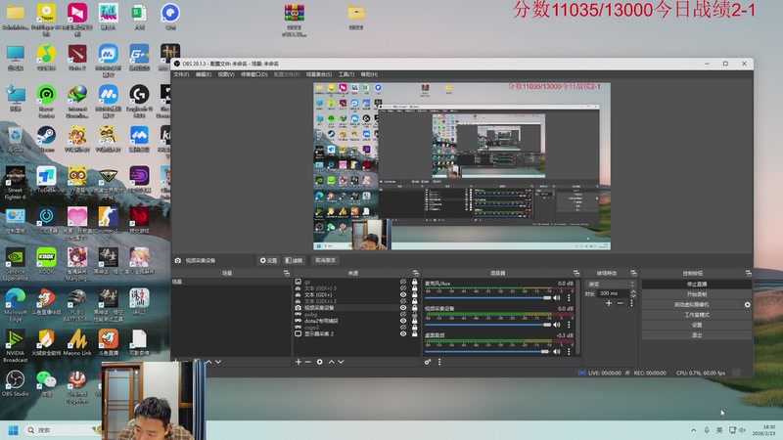This screenshot has width=783, height=440.
Task: Unlock the gz source lock
Action: pos(414,282)
